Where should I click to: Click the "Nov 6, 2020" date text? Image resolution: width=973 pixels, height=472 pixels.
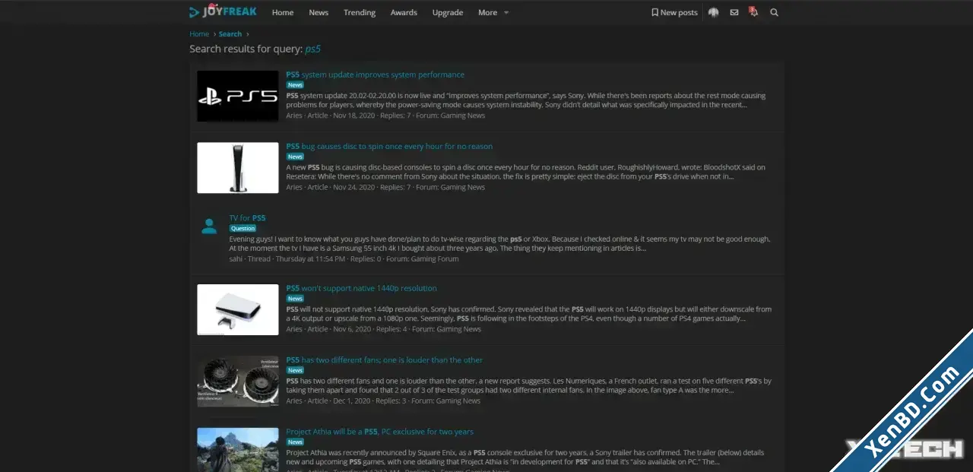352,329
